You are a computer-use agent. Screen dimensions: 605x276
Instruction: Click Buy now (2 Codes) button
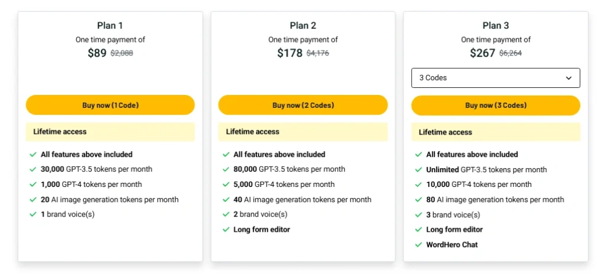click(x=303, y=105)
